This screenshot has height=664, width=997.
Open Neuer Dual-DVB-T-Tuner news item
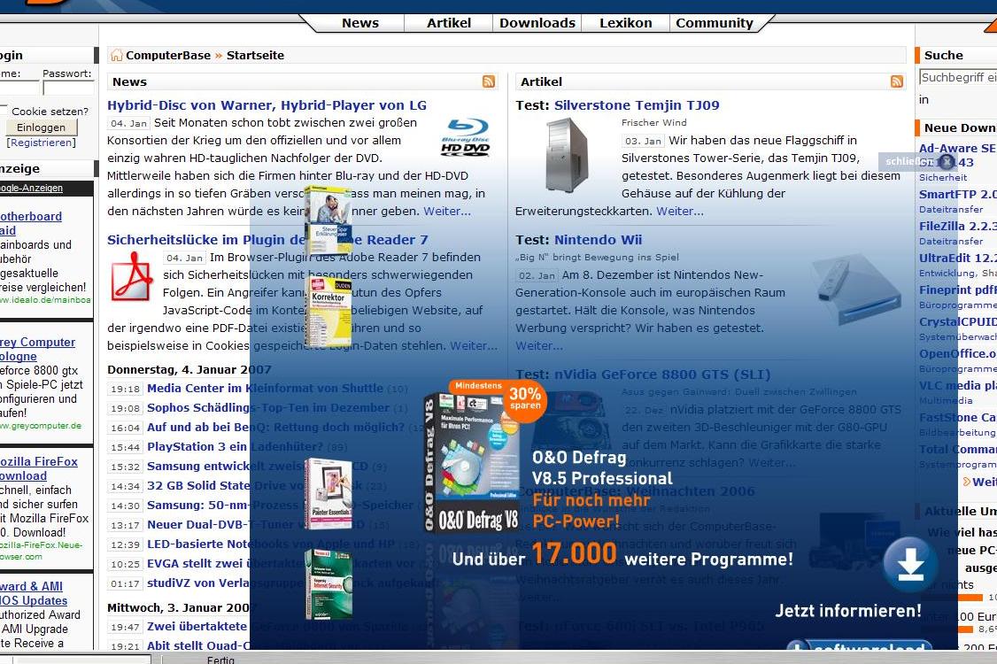click(256, 525)
